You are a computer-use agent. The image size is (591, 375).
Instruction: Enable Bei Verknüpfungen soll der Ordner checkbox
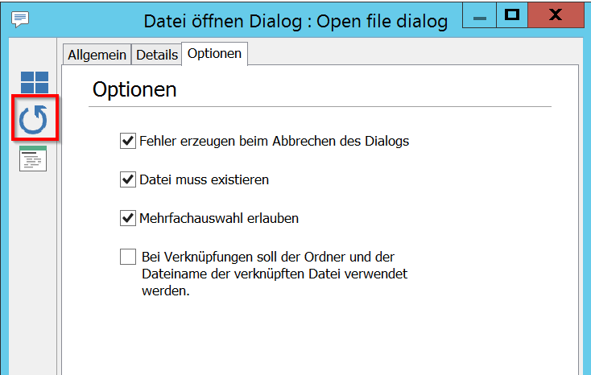(x=128, y=257)
